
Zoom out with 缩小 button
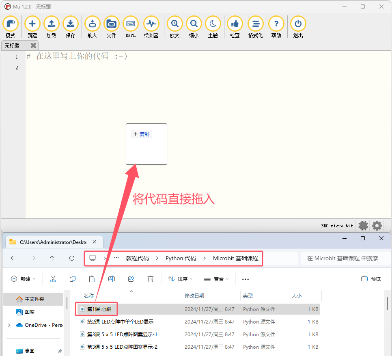[x=194, y=27]
